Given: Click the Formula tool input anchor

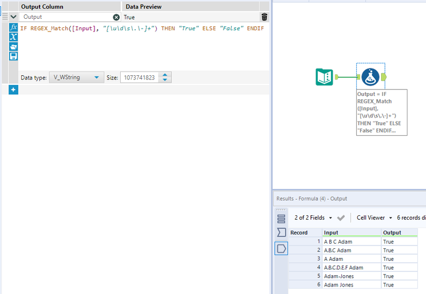Looking at the screenshot, I should [358, 77].
